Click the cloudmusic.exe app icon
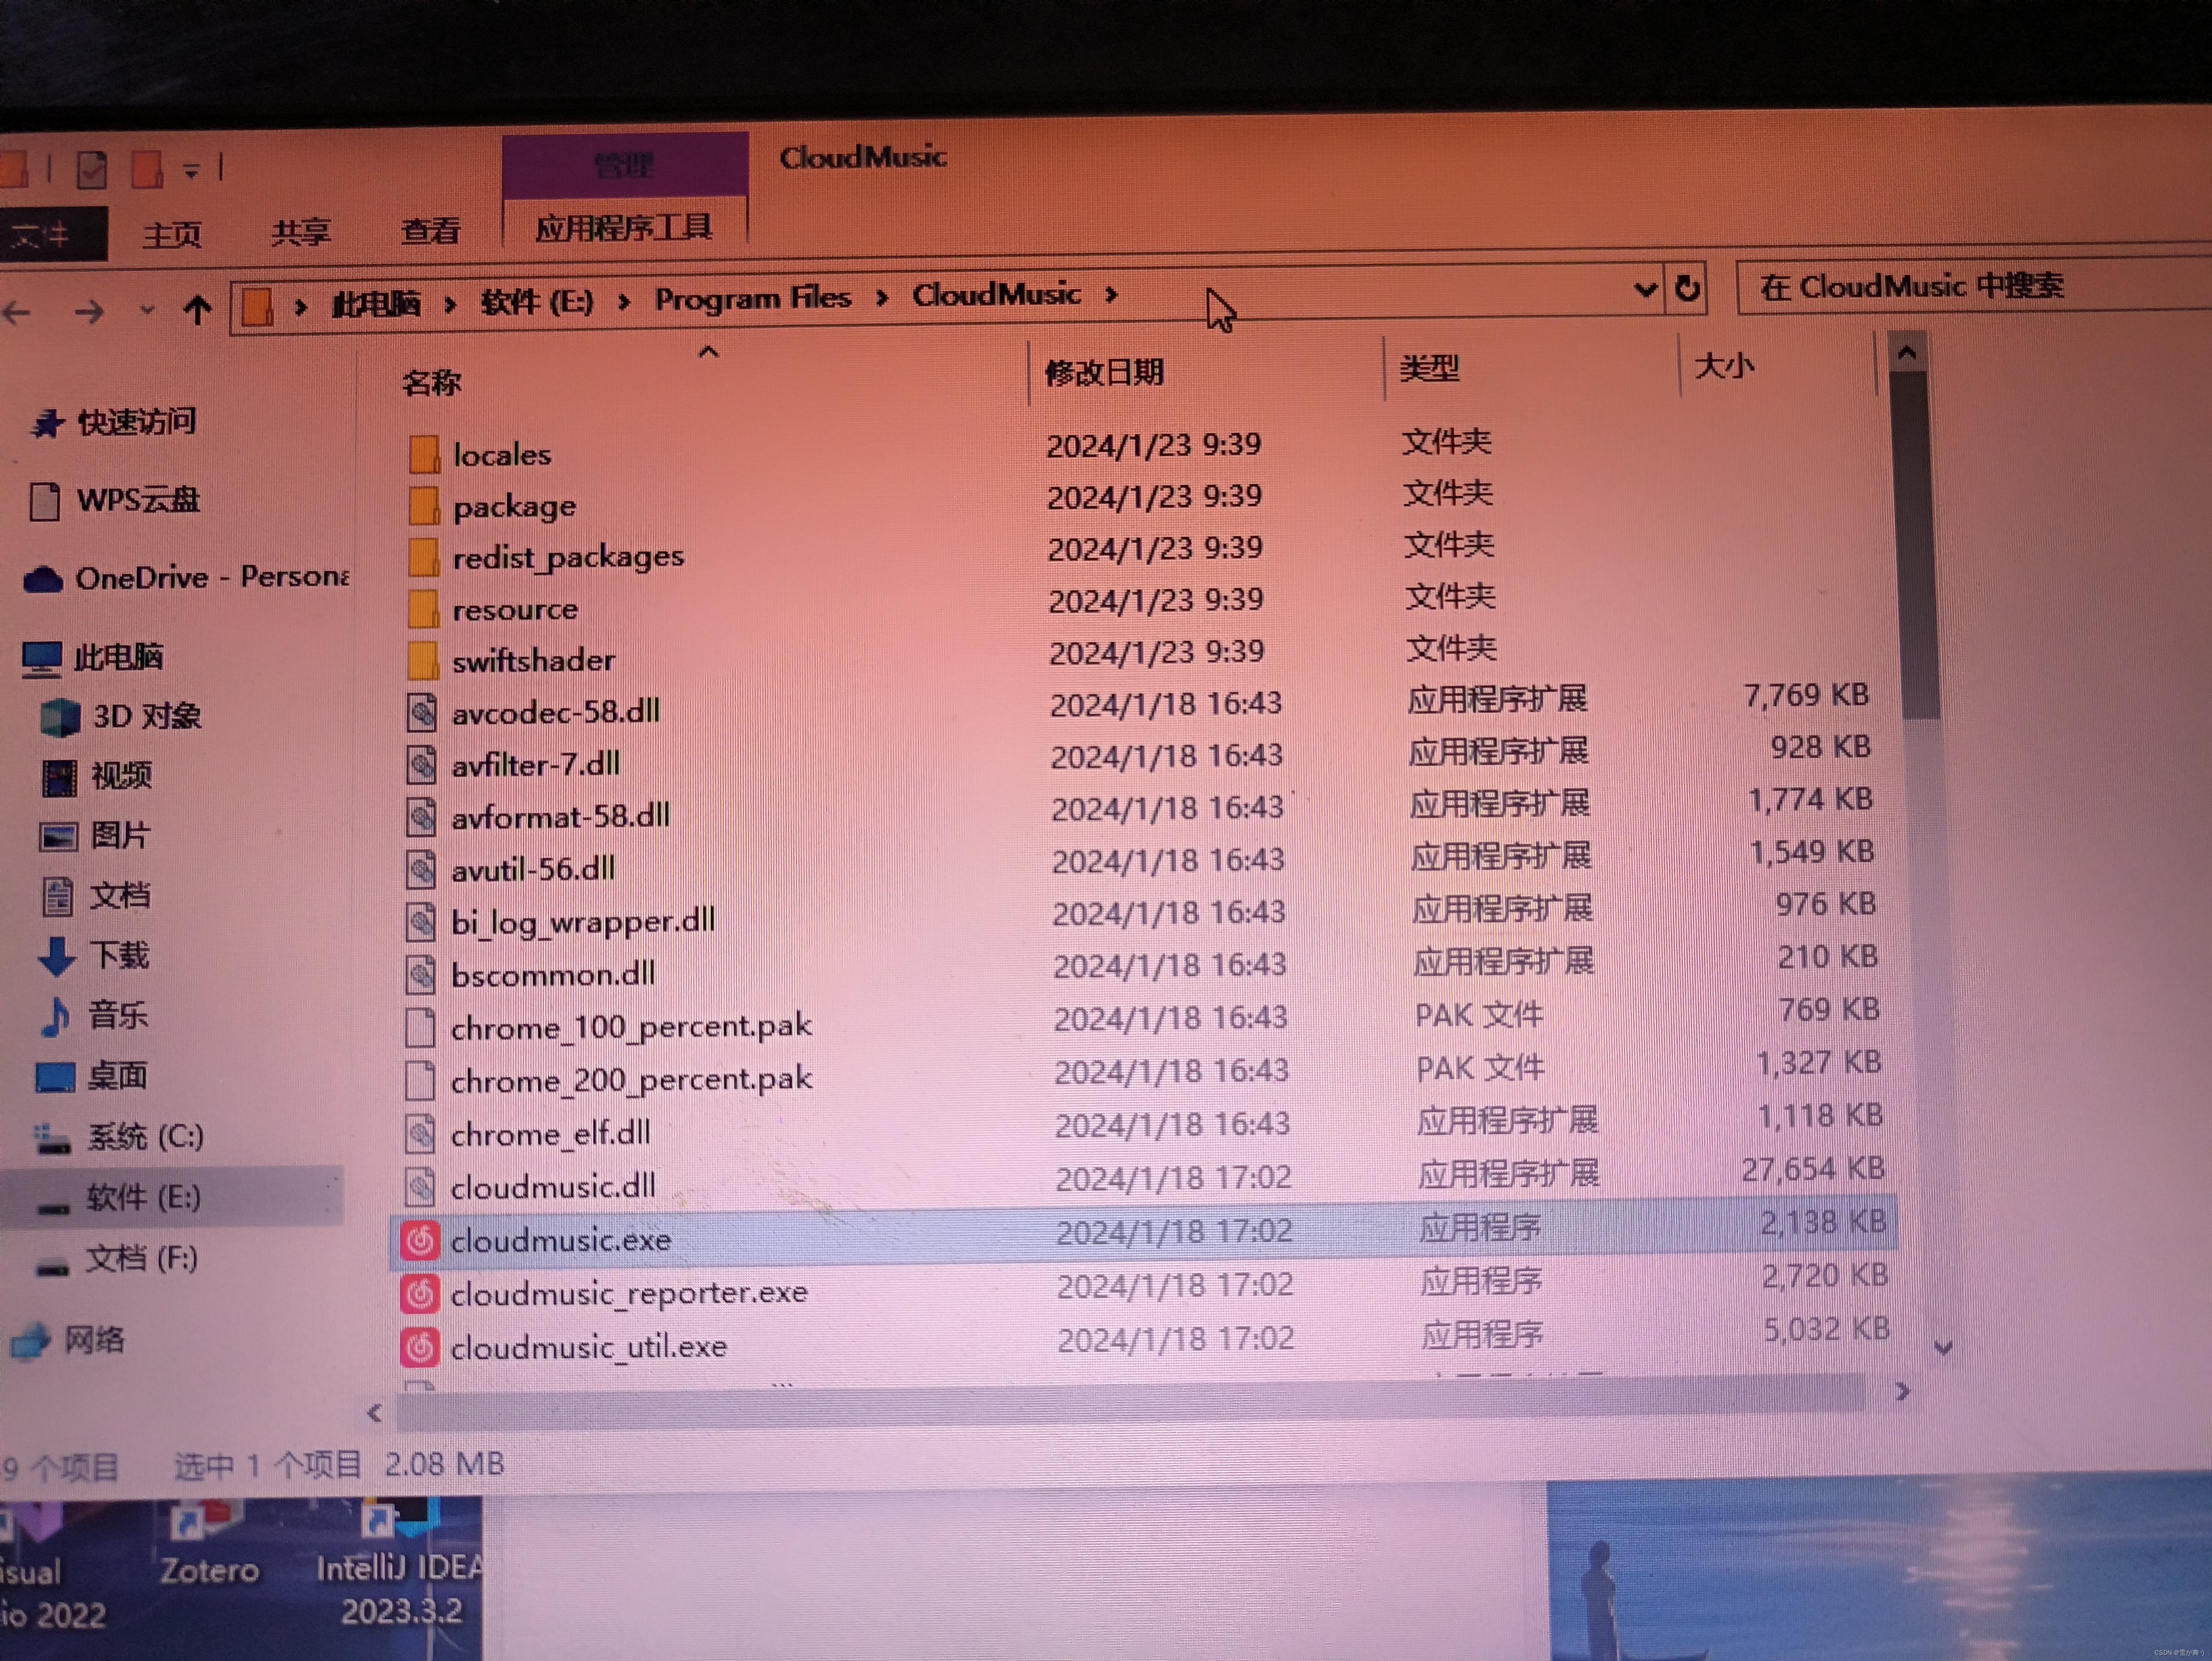 pos(420,1241)
